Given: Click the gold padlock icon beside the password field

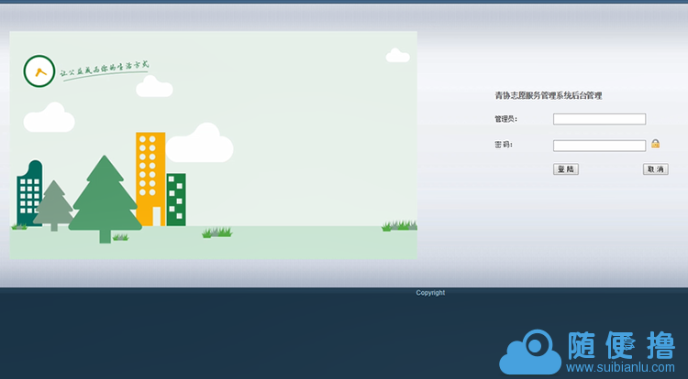Looking at the screenshot, I should [x=656, y=144].
